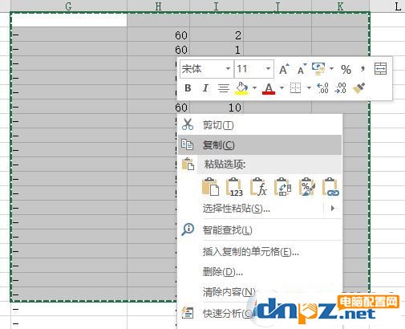405x329 pixels.
Task: Apply percent style with % button
Action: pyautogui.click(x=346, y=70)
